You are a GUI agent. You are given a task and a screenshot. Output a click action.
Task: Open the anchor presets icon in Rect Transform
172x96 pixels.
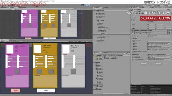point(134,20)
